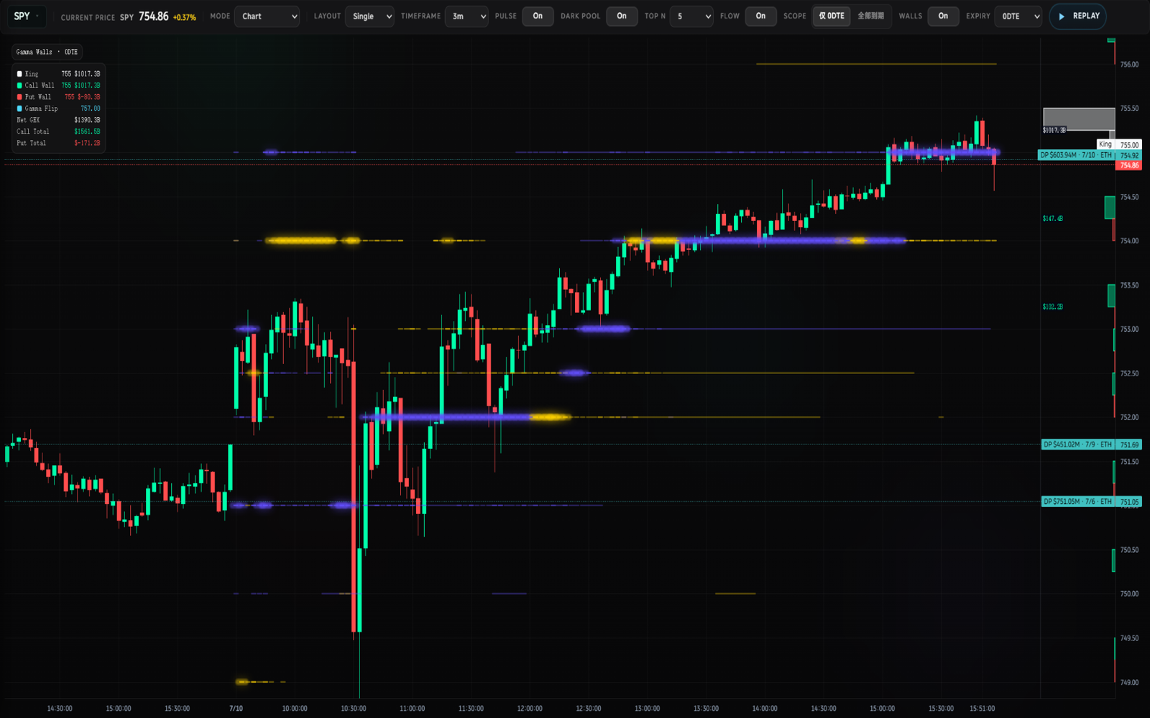
Task: Start Replay playback
Action: 1078,16
